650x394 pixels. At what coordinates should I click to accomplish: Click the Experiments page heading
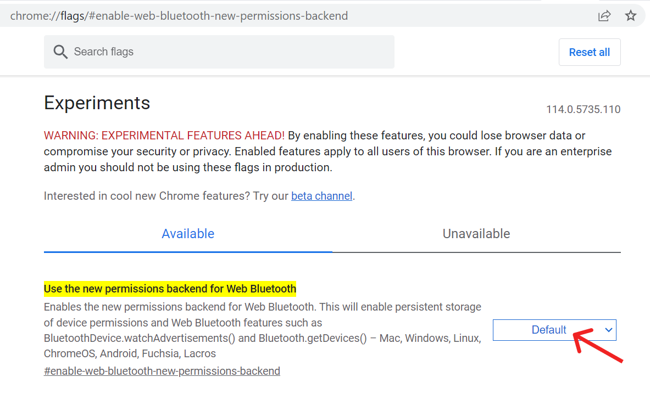point(97,103)
